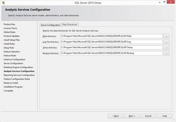Click the Backup directory path field
The width and height of the screenshot is (176, 122).
pos(112,53)
